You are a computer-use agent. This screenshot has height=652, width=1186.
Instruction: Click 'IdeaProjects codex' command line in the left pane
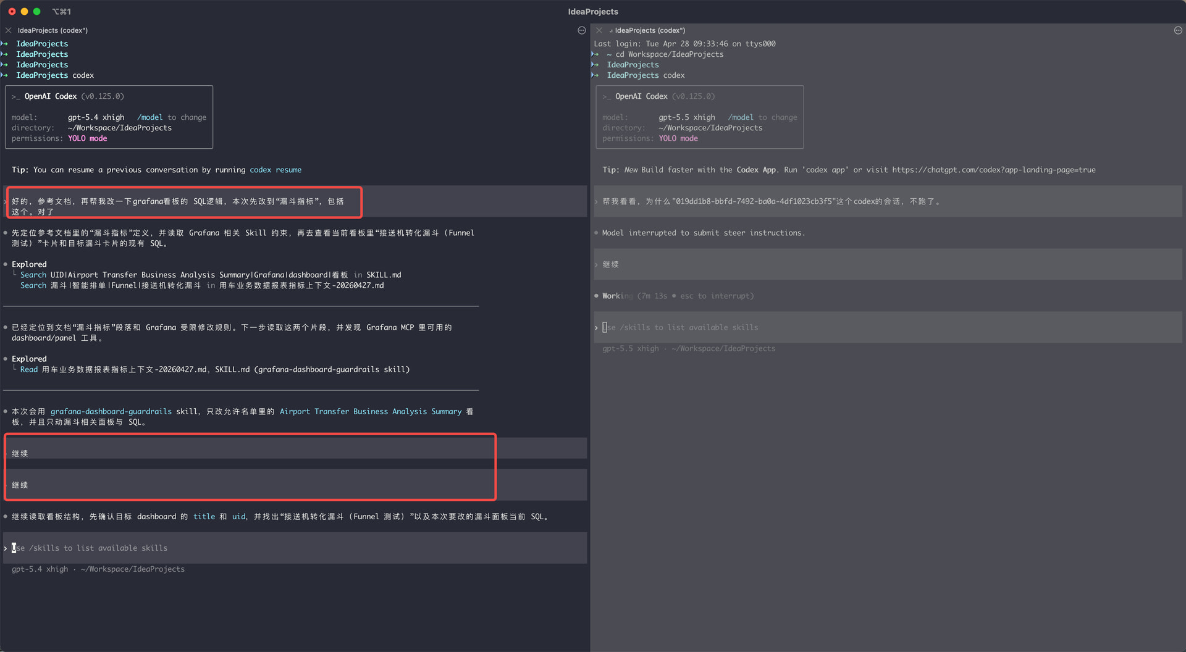(55, 75)
